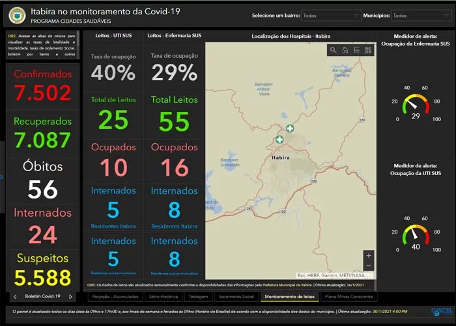This screenshot has height=326, width=456.
Task: Click the map home extent icon
Action: tap(345, 50)
